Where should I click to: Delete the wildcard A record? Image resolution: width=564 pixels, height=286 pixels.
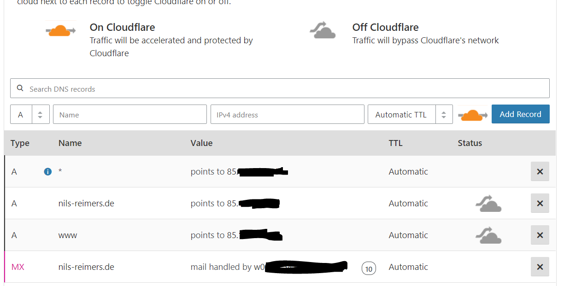click(x=540, y=172)
